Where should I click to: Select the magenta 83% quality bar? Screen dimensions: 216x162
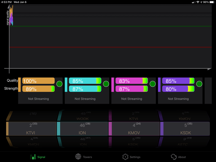point(132,81)
